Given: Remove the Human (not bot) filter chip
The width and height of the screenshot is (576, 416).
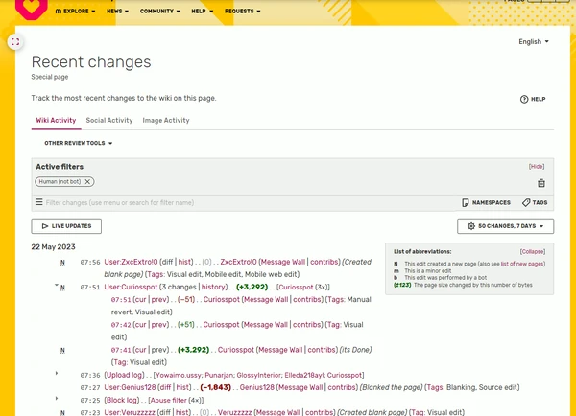Looking at the screenshot, I should [x=87, y=181].
